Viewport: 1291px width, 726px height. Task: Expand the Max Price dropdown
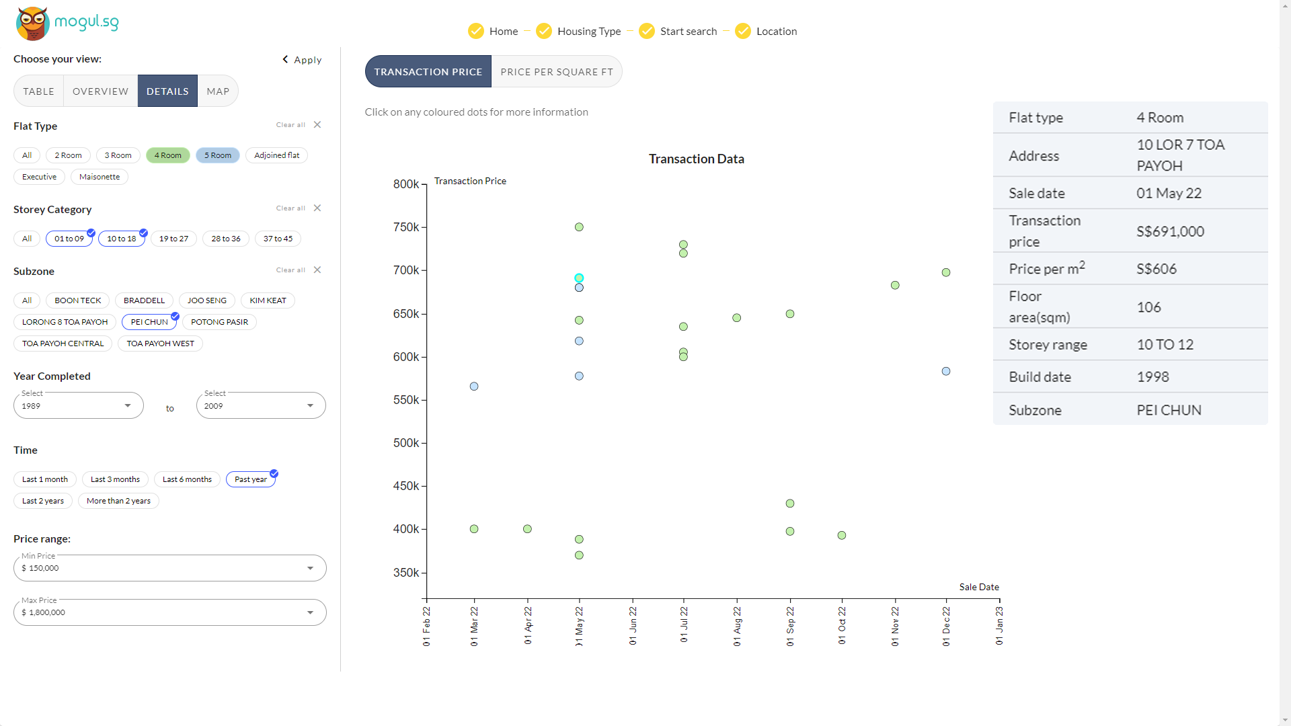[x=169, y=612]
